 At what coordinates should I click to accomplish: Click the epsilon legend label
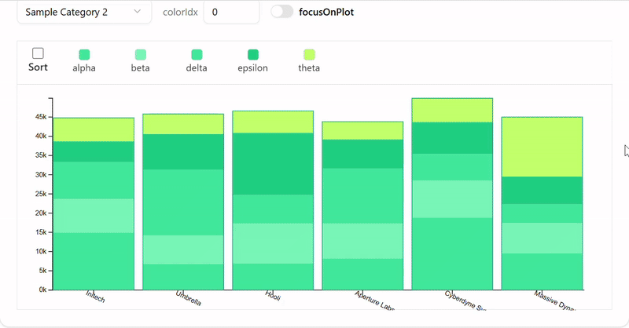click(x=252, y=68)
